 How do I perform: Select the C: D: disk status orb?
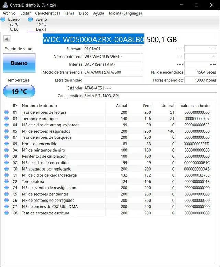3,19
